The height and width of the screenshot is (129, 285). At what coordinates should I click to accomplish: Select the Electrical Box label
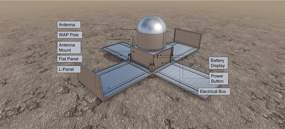point(214,91)
